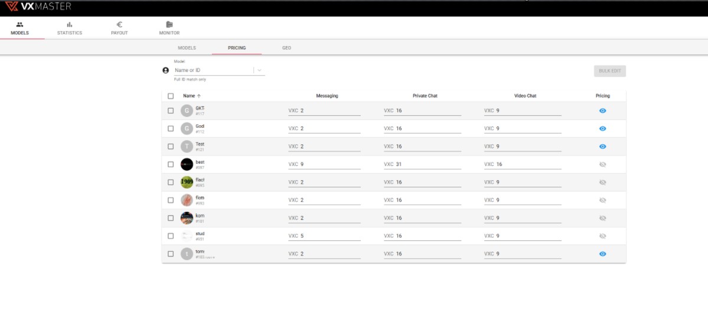
Task: Hide pricing for the tom row
Action: (x=602, y=254)
